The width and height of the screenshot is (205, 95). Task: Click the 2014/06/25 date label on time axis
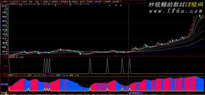point(135,93)
